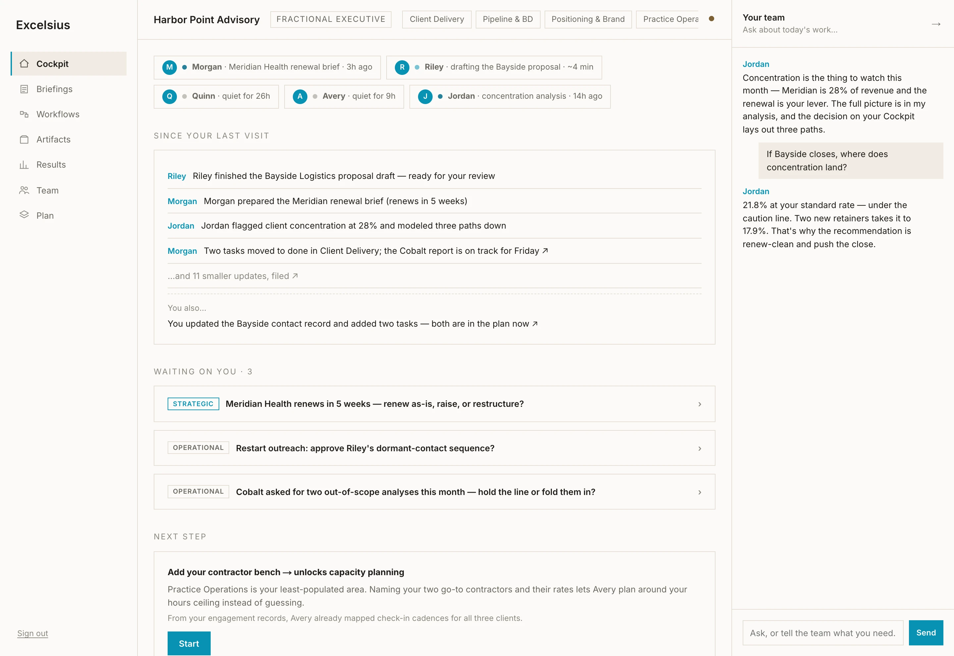Open Plan page in sidebar

tap(69, 215)
